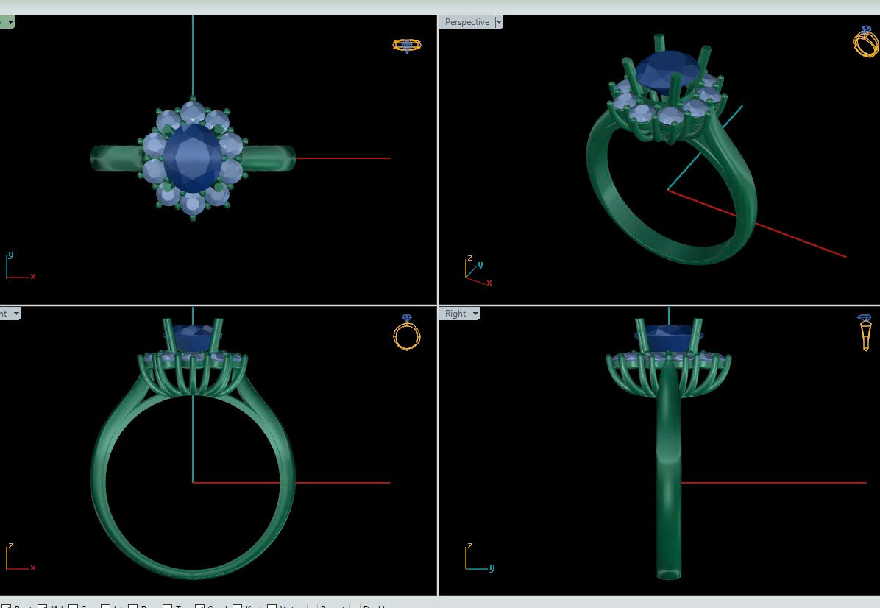This screenshot has width=880, height=608.
Task: Click the ZX axis icon in Front viewport
Action: (x=18, y=558)
